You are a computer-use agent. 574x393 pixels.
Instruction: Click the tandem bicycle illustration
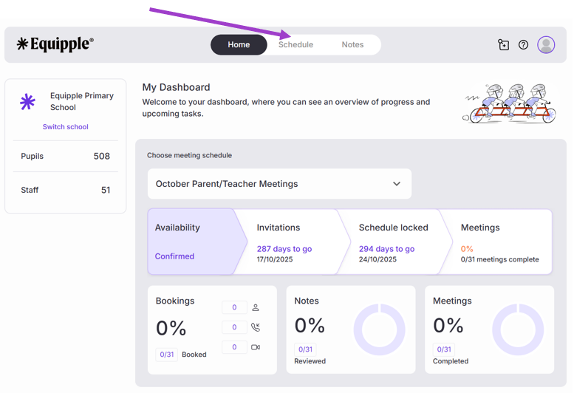pos(509,103)
